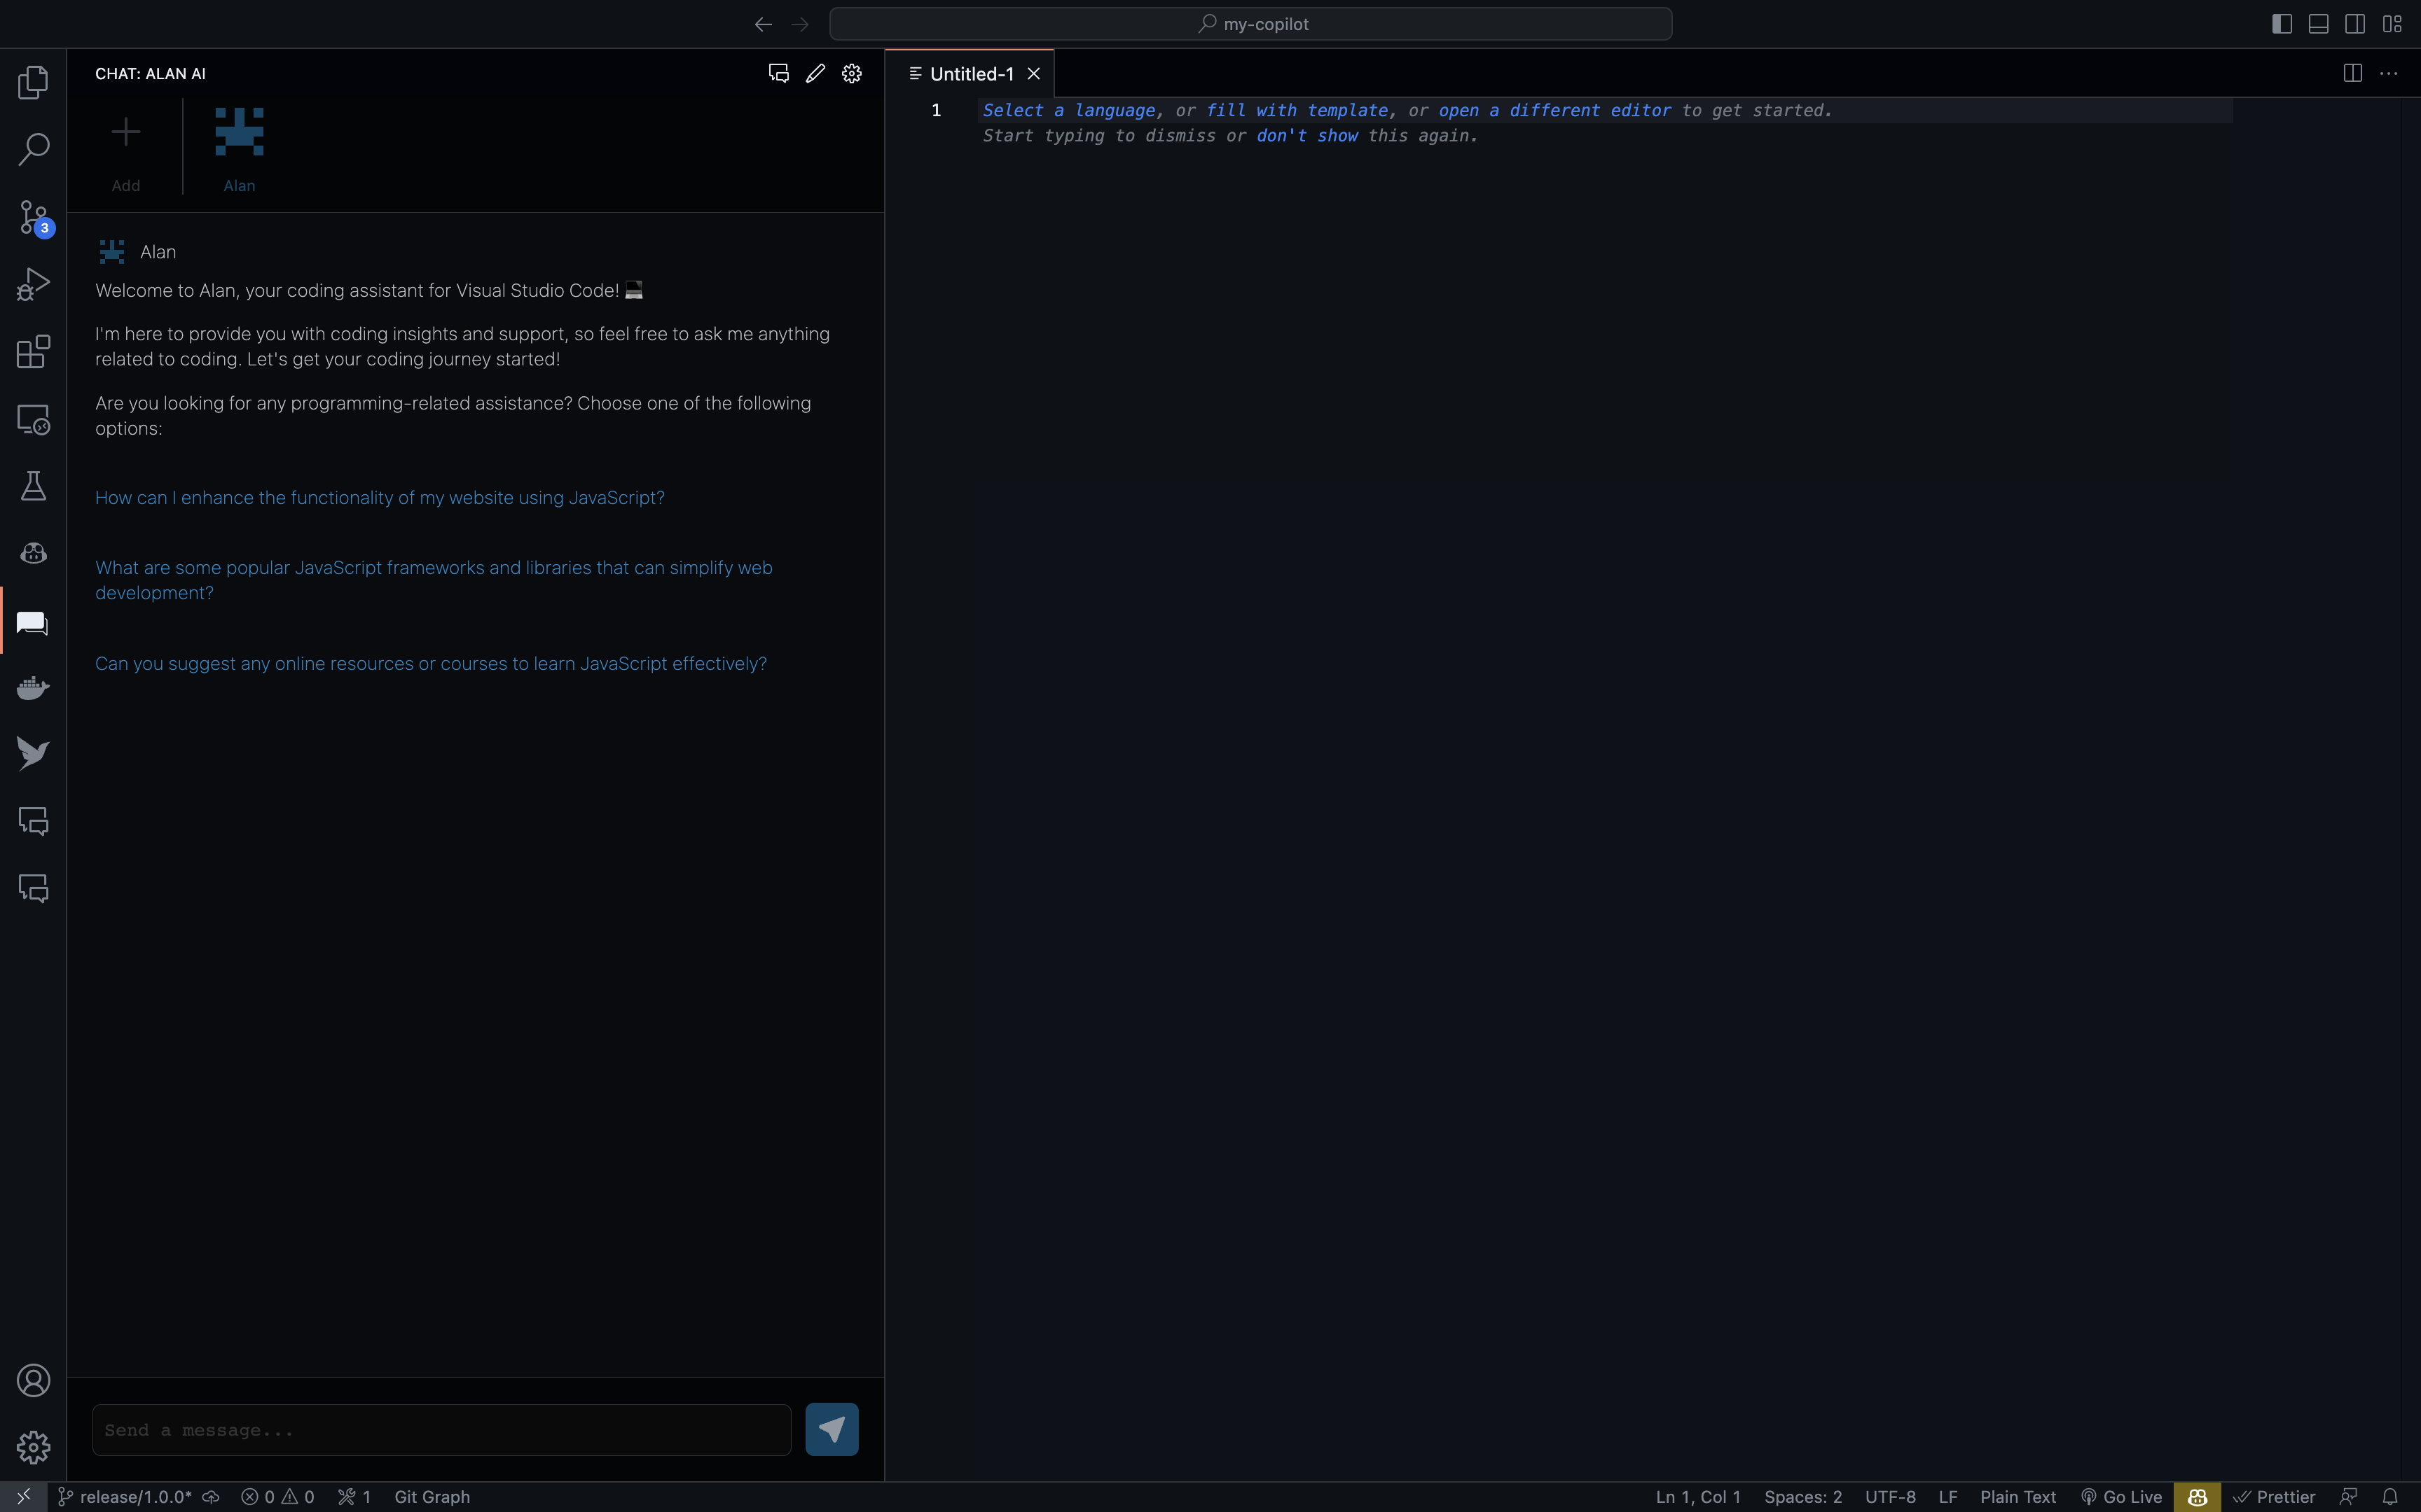Screen dimensions: 2421x1512
Task: Open the Plain Text language mode selector
Action: pos(2017,1497)
